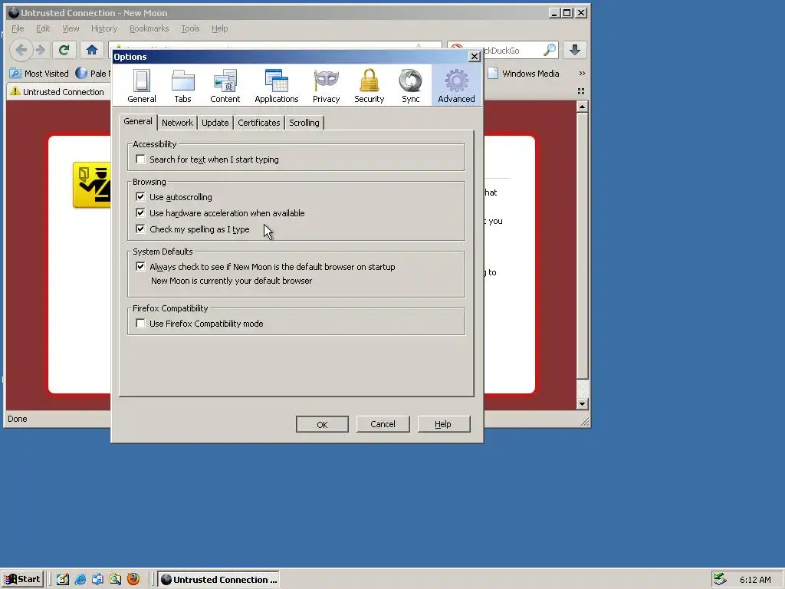The height and width of the screenshot is (589, 785).
Task: Open the History menu
Action: (104, 28)
